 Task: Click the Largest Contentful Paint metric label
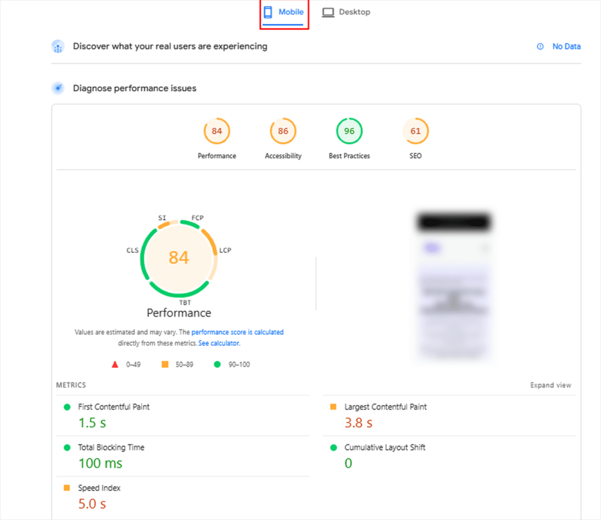(x=385, y=407)
